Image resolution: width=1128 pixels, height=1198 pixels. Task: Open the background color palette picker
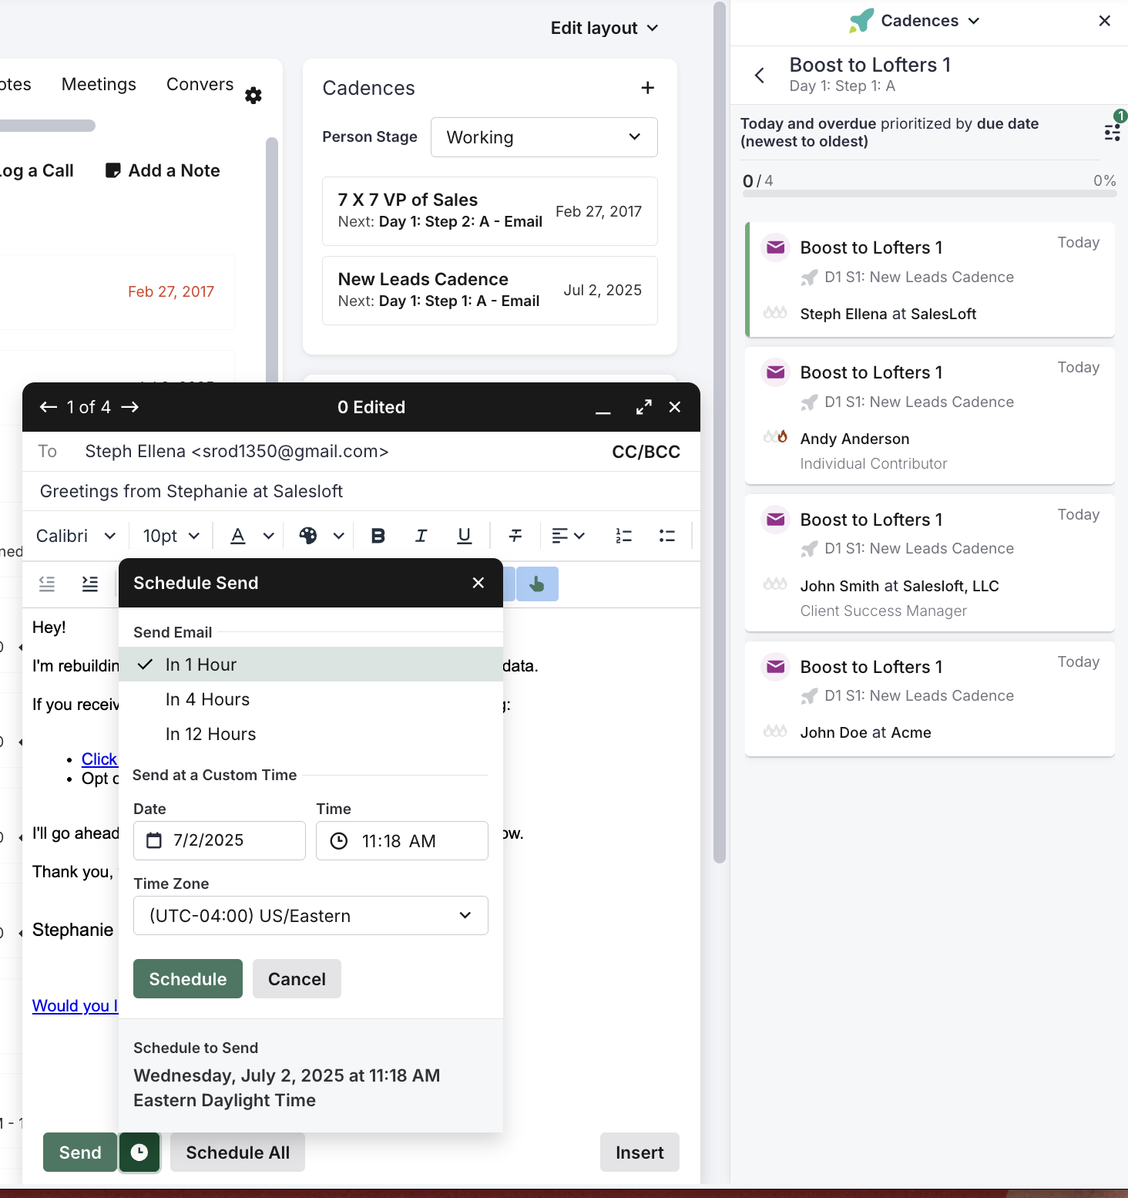click(x=321, y=536)
